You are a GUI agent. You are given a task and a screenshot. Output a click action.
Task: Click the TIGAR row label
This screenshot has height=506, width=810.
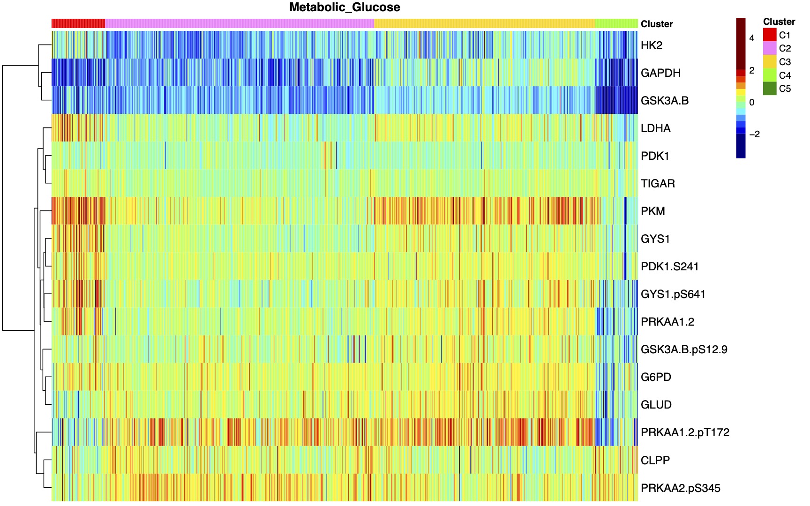(658, 184)
